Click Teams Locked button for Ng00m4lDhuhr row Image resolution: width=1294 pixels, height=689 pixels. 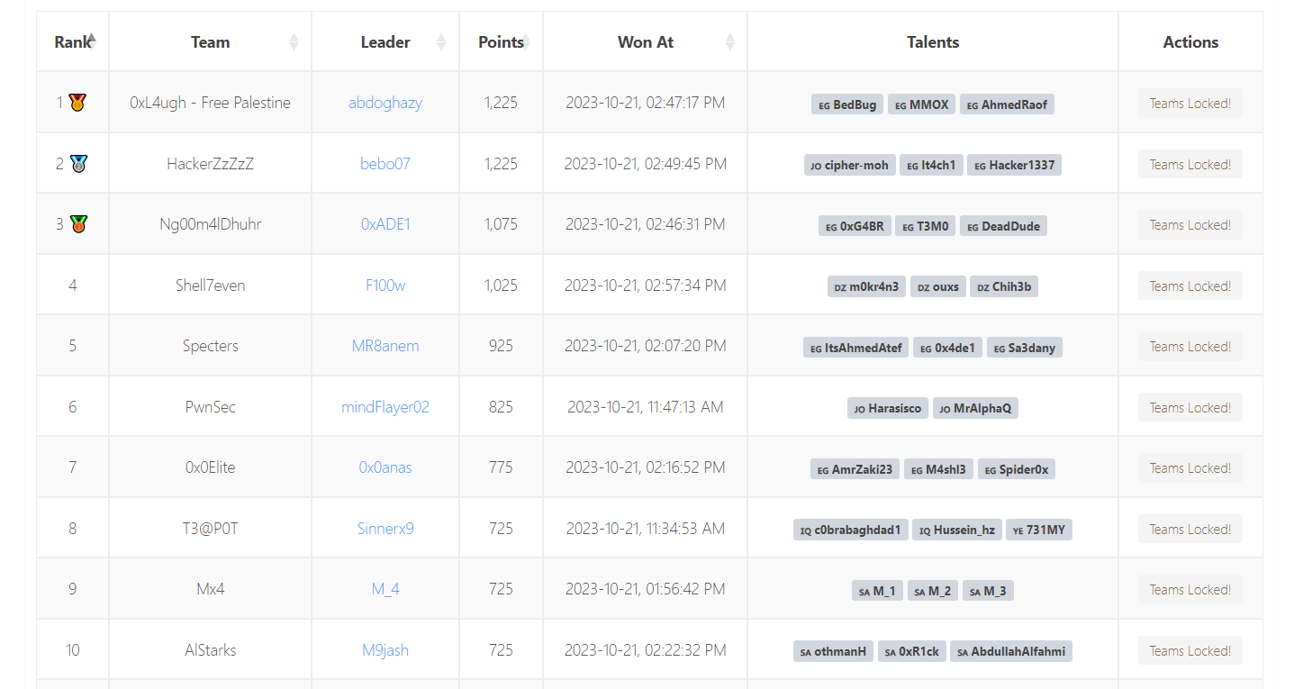coord(1190,225)
